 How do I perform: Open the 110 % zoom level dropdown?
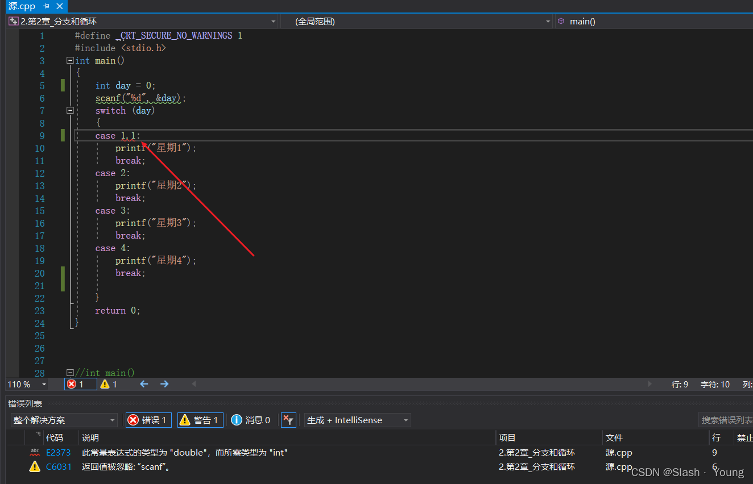coord(27,385)
